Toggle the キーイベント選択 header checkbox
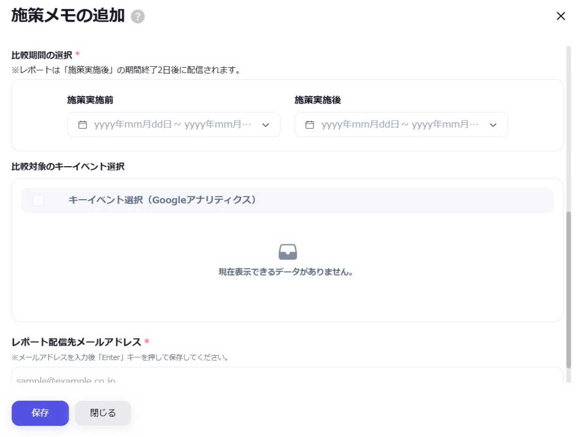 [x=39, y=200]
